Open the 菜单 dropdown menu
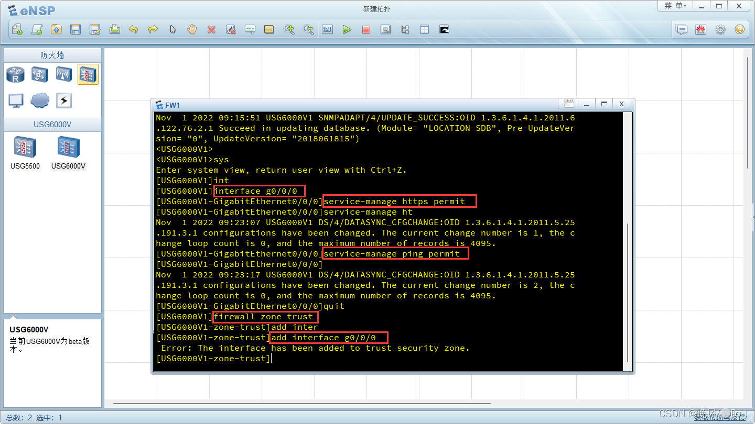Viewport: 755px width, 424px height. [x=675, y=6]
